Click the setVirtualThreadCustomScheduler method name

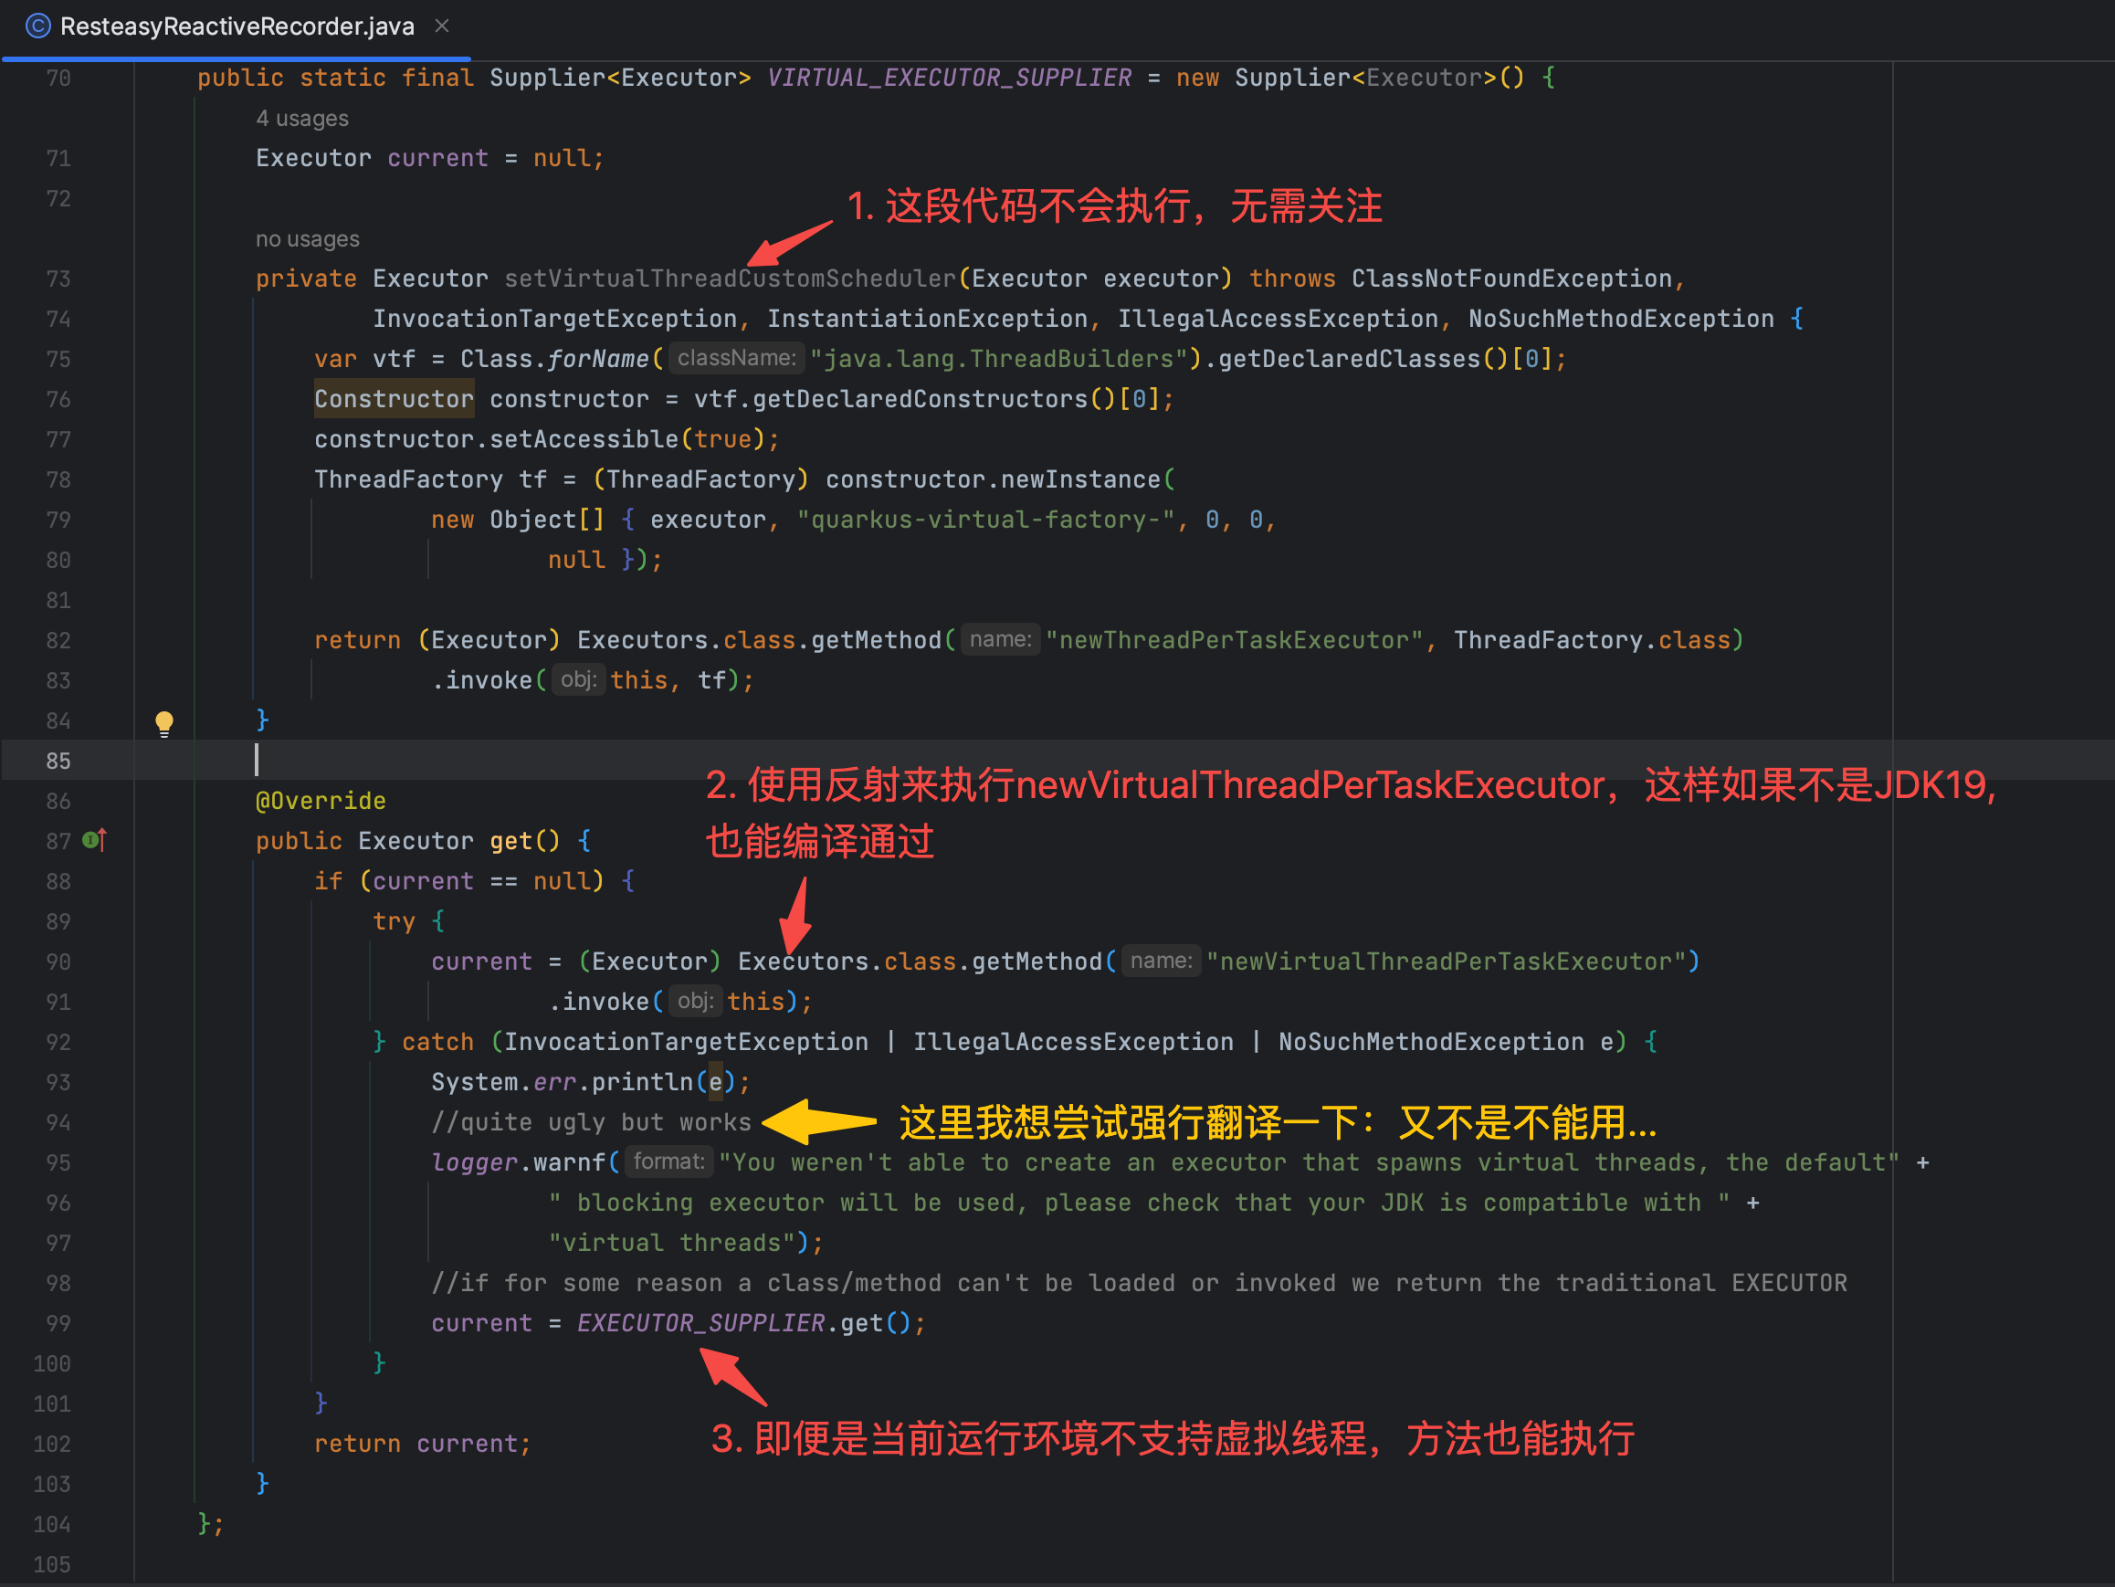[731, 279]
